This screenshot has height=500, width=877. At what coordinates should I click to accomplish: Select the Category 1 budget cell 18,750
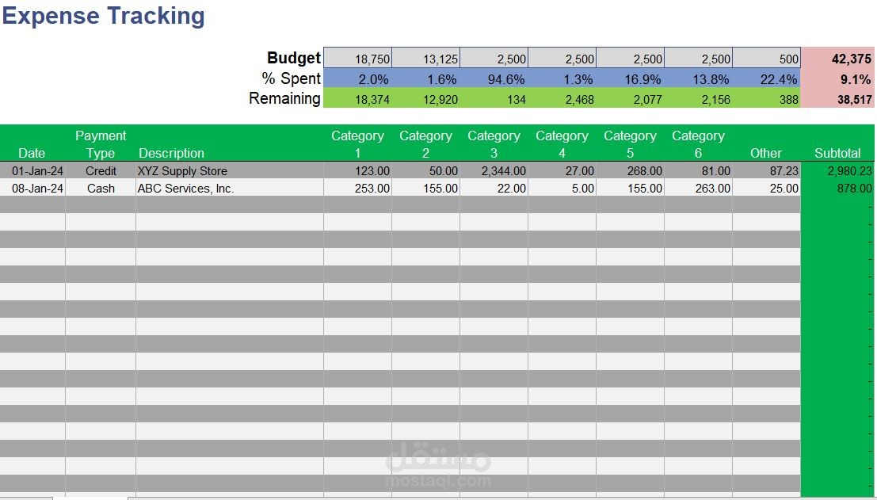(357, 58)
